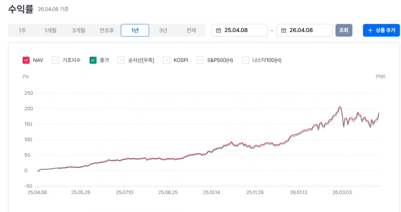The image size is (401, 212).
Task: Open calendar icon in start date field
Action: (218, 30)
